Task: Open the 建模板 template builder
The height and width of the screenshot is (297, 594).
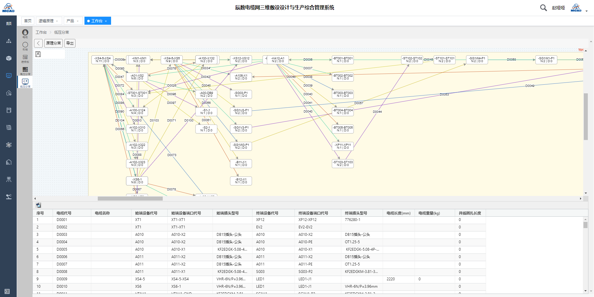Action: 25,58
